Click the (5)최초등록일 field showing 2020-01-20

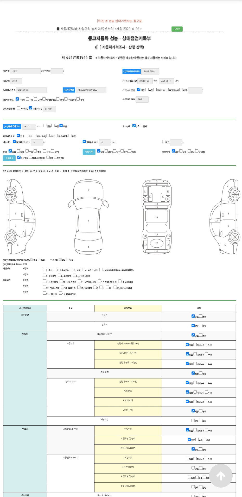click(x=31, y=90)
